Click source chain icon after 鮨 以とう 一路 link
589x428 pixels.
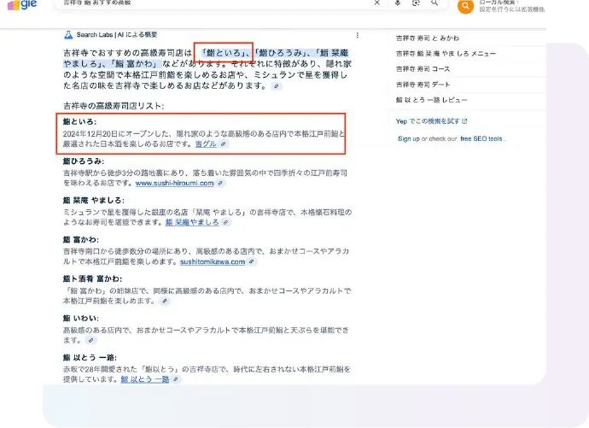pos(176,379)
